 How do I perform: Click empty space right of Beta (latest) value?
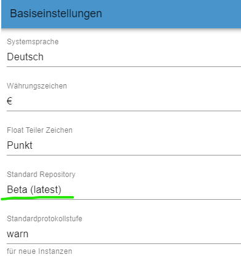152,190
